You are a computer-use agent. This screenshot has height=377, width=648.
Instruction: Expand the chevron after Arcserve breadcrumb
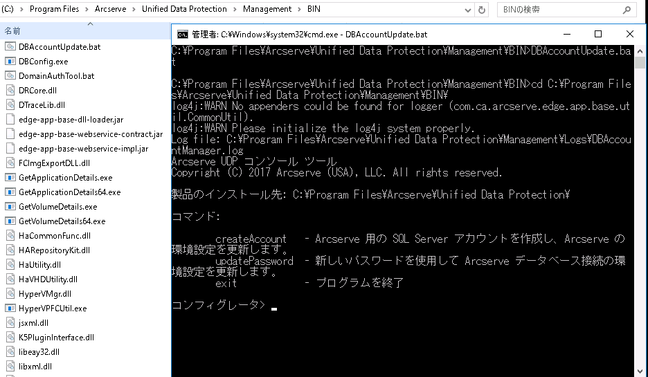point(134,9)
